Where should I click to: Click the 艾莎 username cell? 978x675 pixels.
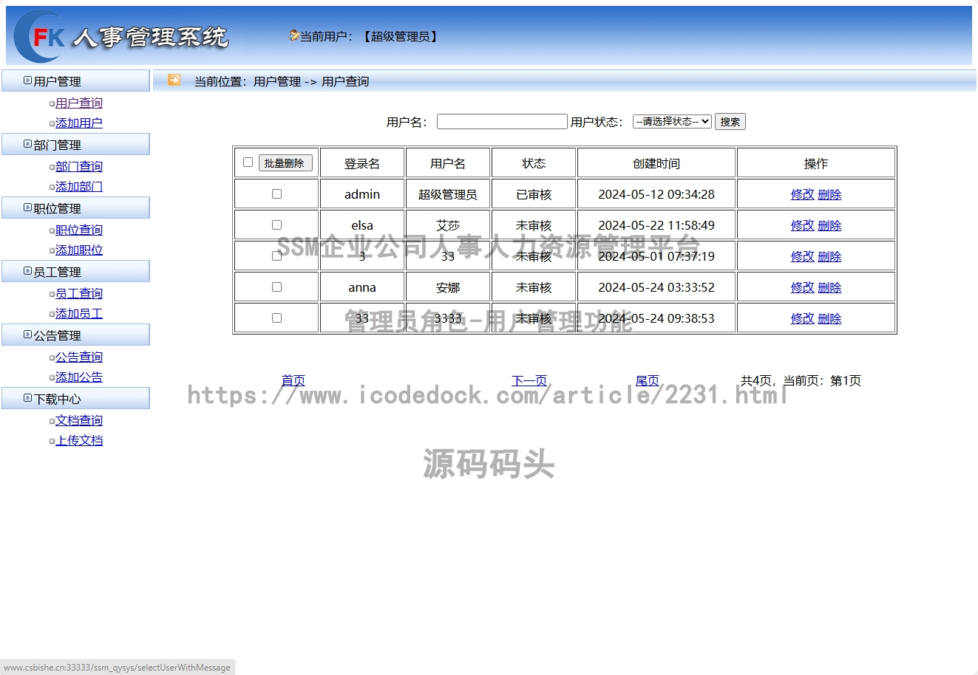coord(448,225)
